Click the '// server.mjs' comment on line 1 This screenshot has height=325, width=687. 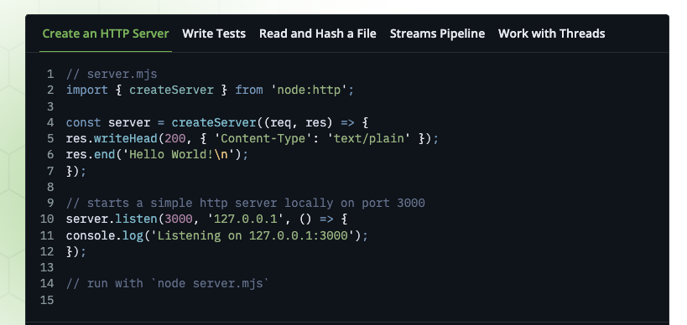112,74
